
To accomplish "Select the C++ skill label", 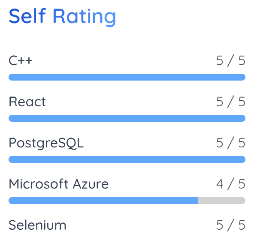I will click(21, 60).
